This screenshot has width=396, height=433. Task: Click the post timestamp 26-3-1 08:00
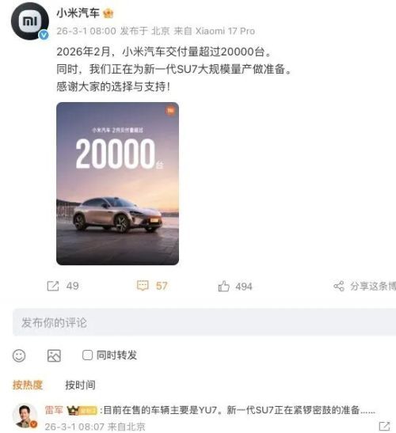(x=86, y=31)
